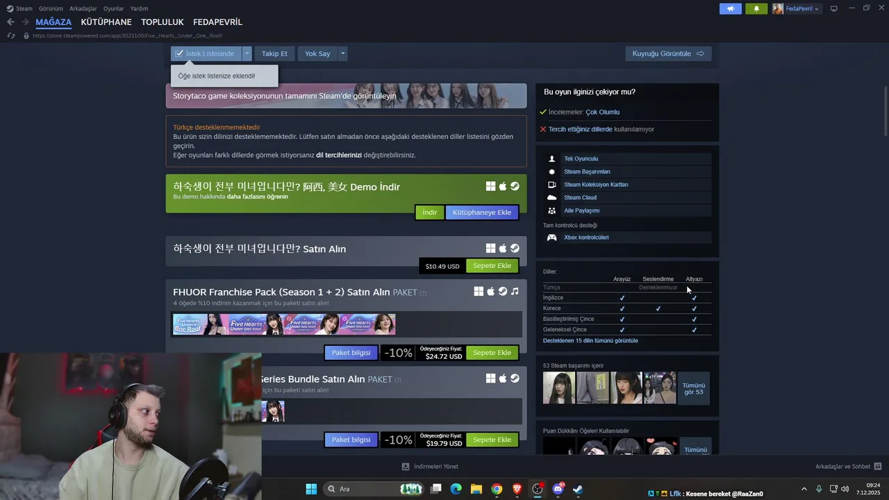Open the Arkadaşlar menu
The image size is (889, 500).
pos(83,8)
